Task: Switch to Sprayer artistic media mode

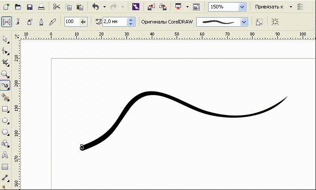Action: click(x=30, y=22)
